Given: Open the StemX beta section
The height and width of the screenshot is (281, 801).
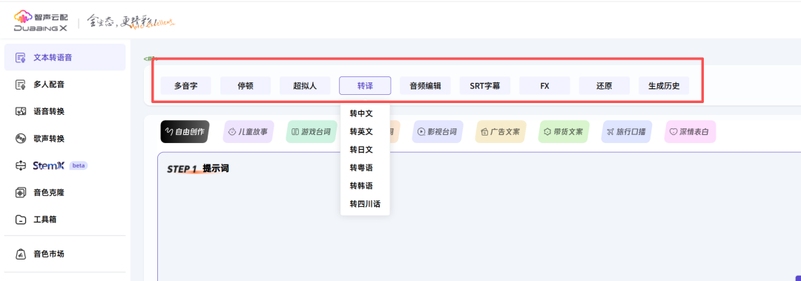Looking at the screenshot, I should [65, 165].
